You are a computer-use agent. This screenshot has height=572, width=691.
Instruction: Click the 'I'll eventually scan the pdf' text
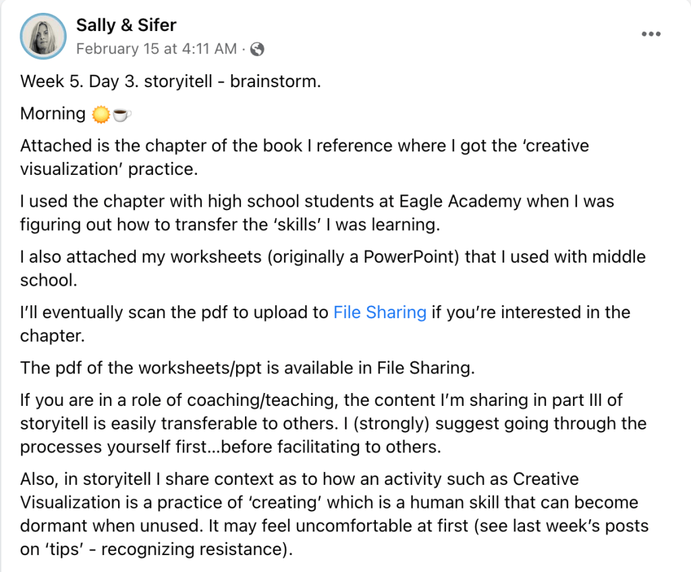coord(175,312)
